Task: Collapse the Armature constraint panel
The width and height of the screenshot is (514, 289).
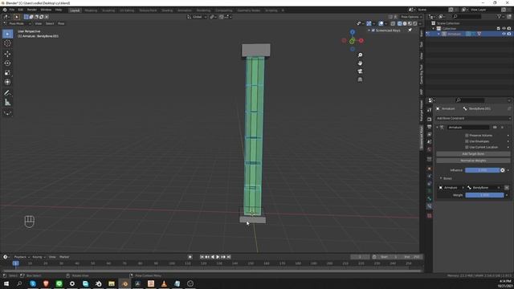Action: (x=437, y=127)
